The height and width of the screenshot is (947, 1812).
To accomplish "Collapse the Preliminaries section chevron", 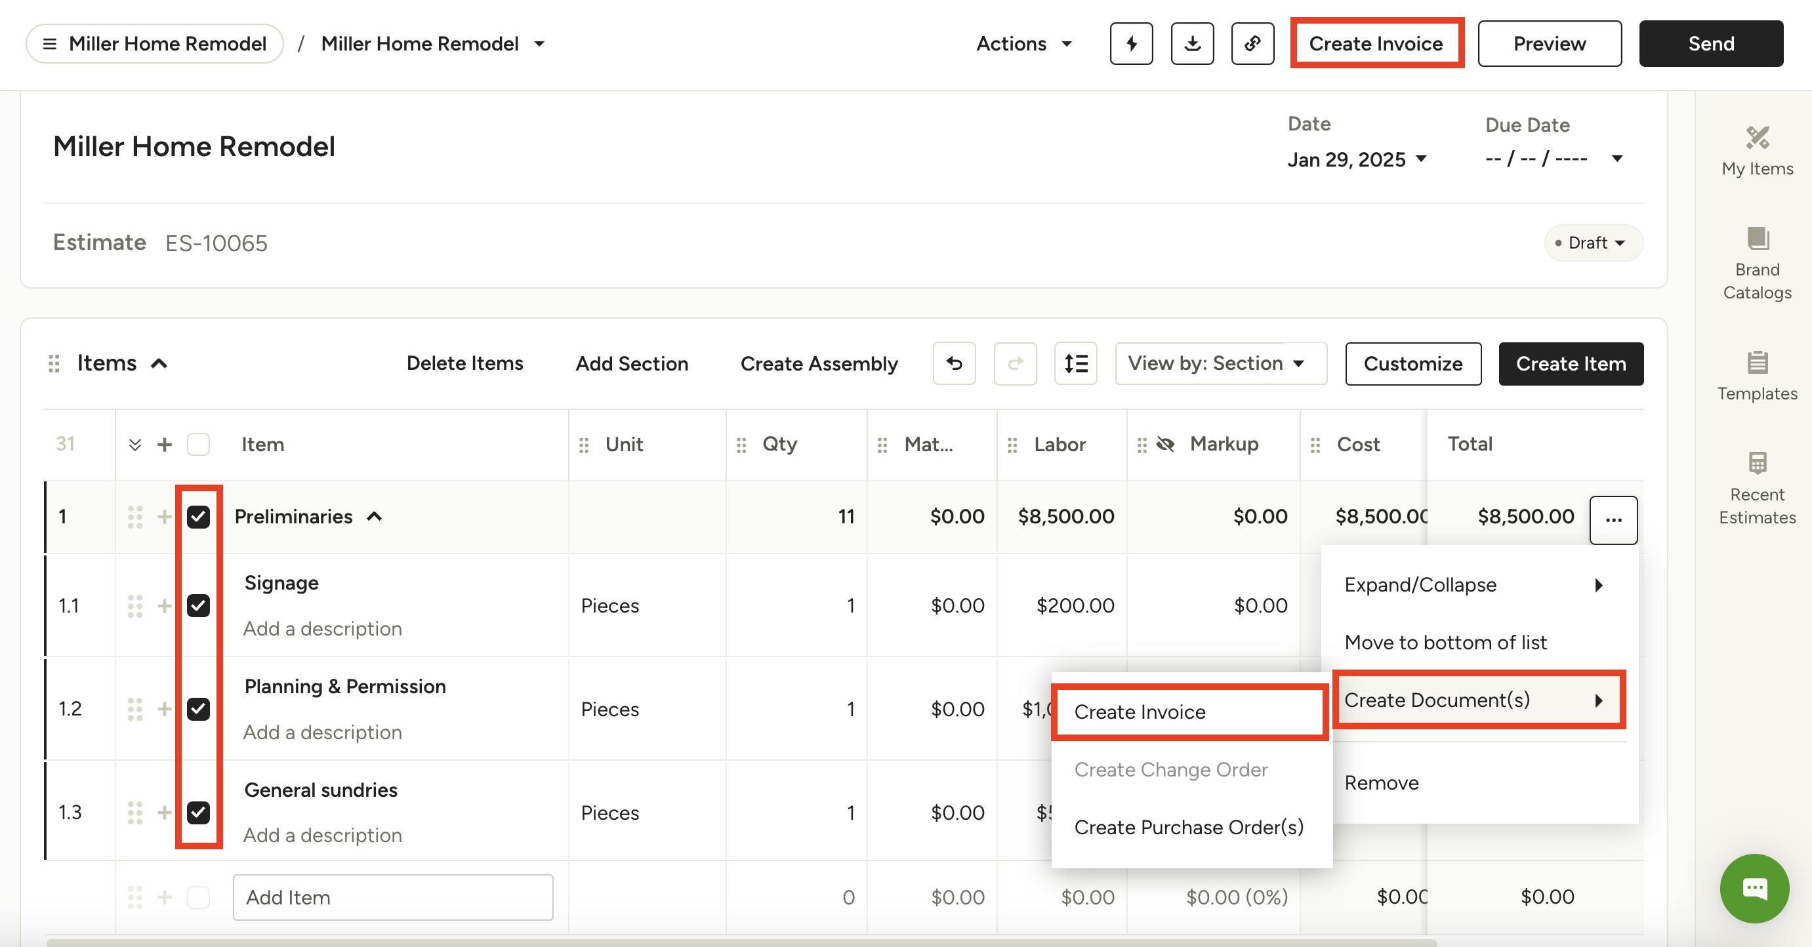I will [374, 517].
